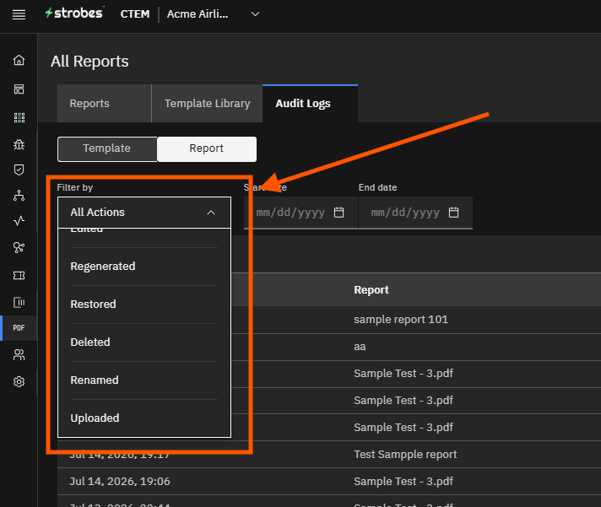Click the Strobes logo
Viewport: 601px width, 507px height.
click(x=74, y=13)
